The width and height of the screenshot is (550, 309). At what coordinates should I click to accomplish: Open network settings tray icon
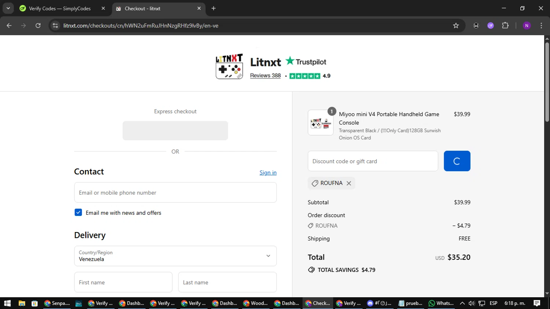pyautogui.click(x=482, y=303)
